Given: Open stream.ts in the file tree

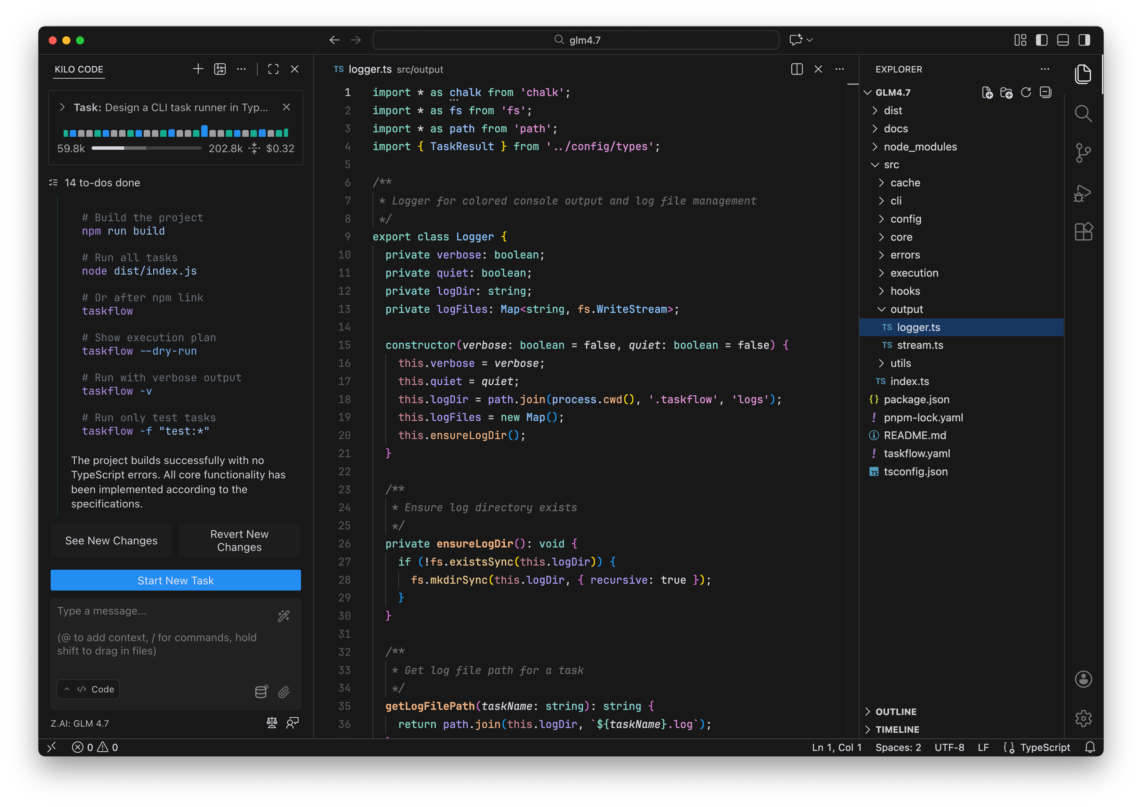Looking at the screenshot, I should pyautogui.click(x=920, y=345).
